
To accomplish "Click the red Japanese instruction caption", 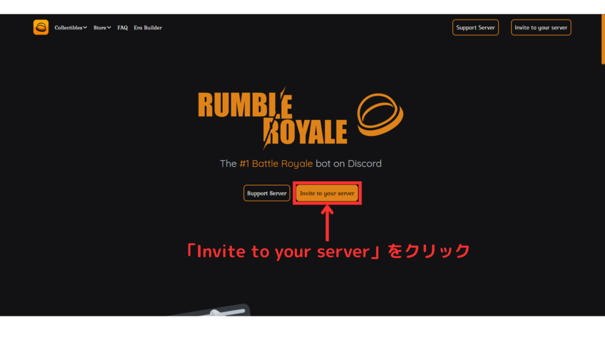I will [x=328, y=251].
